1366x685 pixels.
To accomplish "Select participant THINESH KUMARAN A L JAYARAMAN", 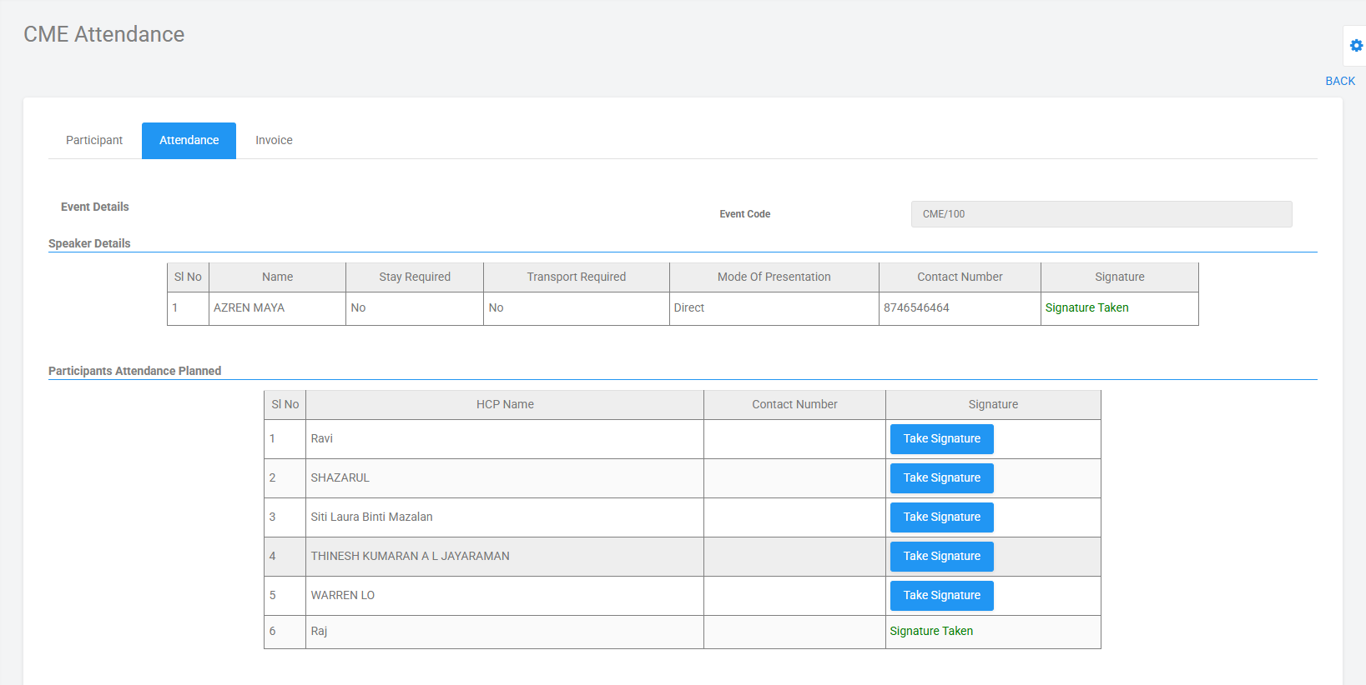I will click(x=410, y=556).
